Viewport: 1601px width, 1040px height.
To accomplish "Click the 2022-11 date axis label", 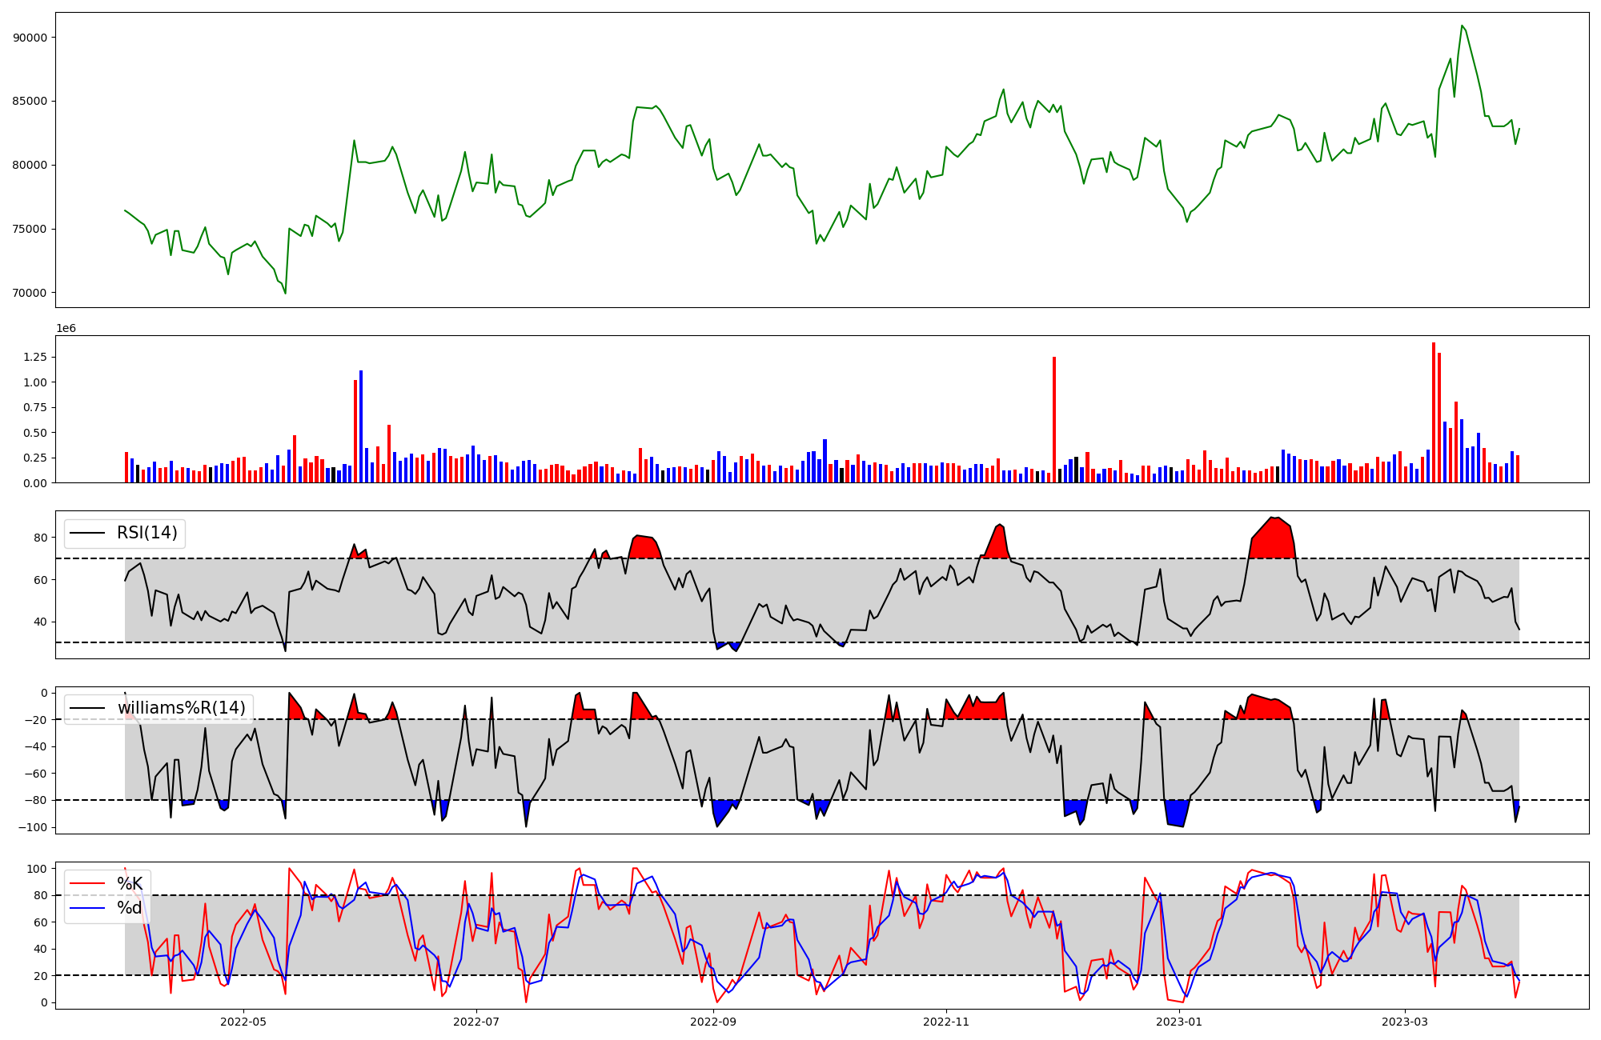I will (946, 1022).
